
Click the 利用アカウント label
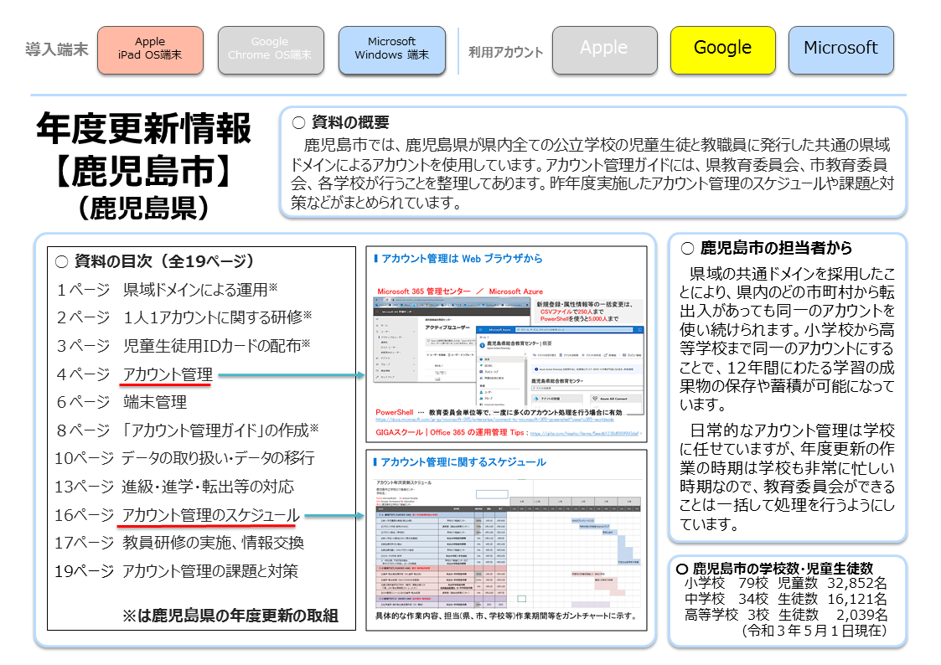[505, 52]
